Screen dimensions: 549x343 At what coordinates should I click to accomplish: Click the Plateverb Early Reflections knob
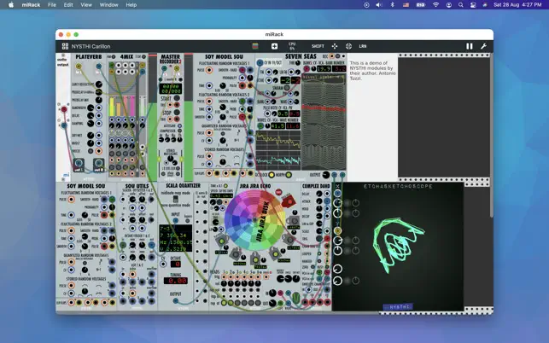[x=99, y=84]
